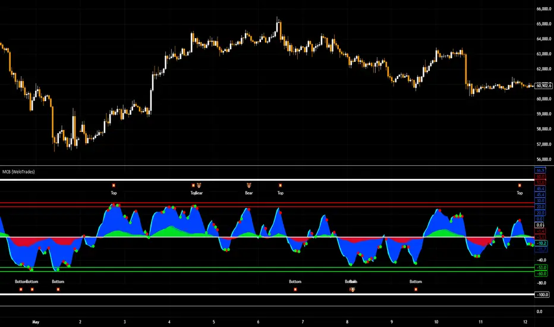Click the '10' date label on time axis
This screenshot has height=327, width=554.
click(x=436, y=322)
